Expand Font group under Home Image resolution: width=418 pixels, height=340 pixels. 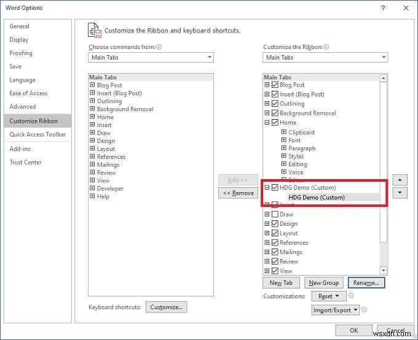click(x=284, y=140)
